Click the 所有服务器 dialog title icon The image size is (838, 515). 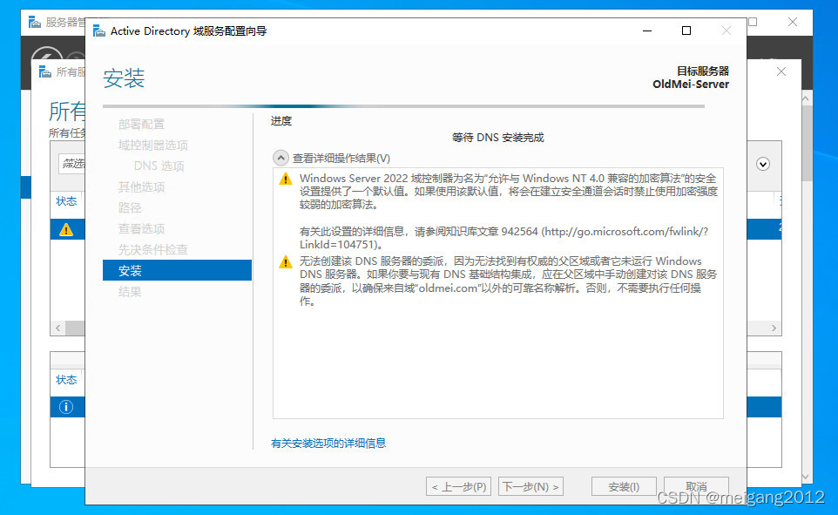pyautogui.click(x=45, y=71)
